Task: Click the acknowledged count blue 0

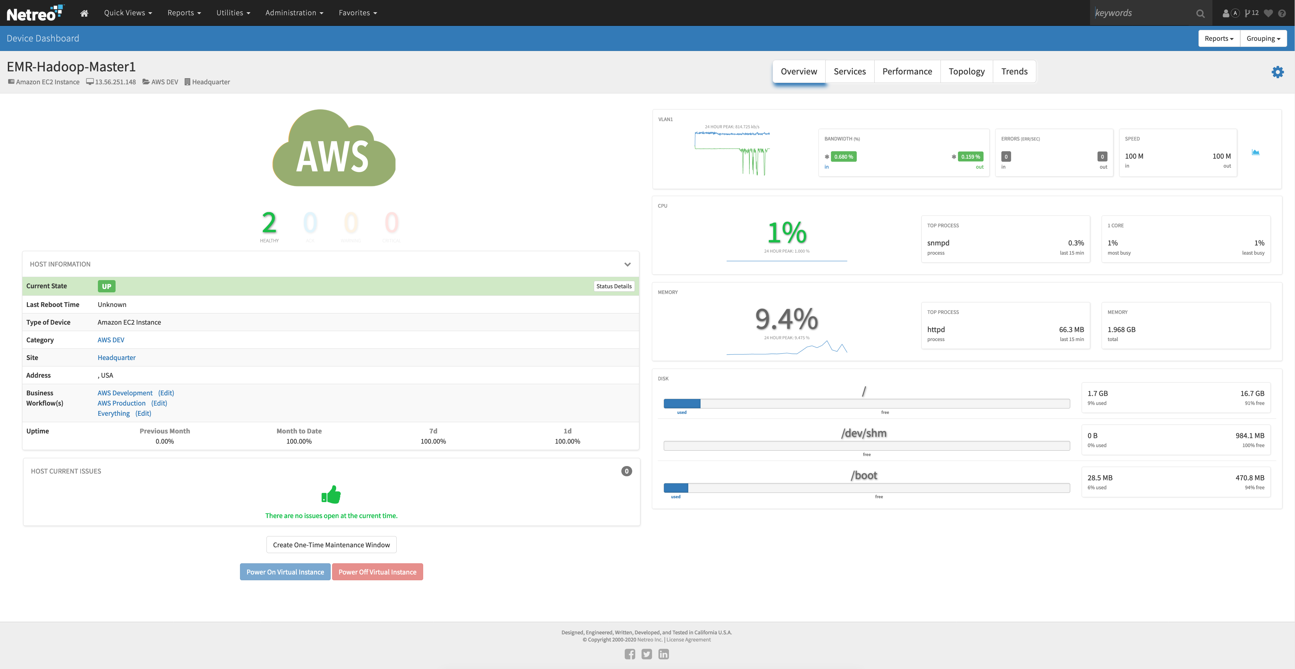Action: point(310,223)
